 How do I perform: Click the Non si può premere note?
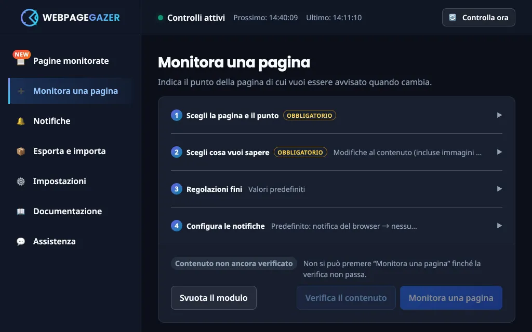click(392, 269)
